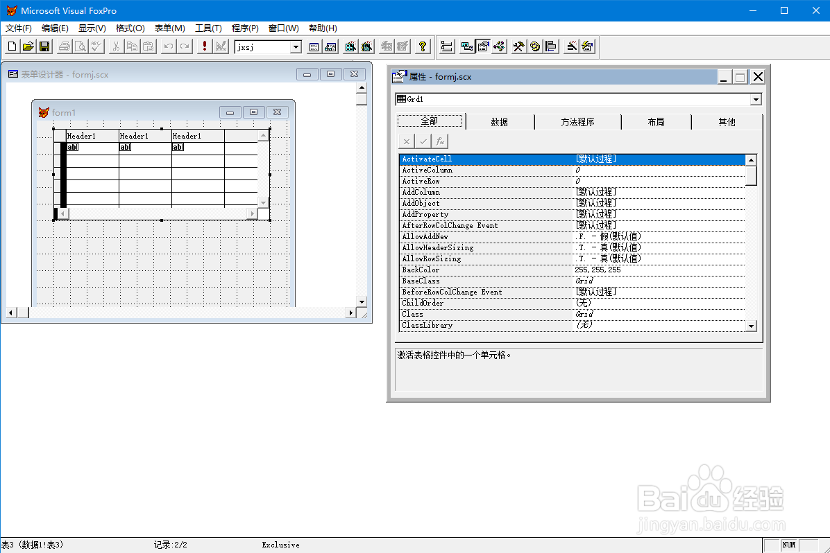Screen dimensions: 830x553
Task: Open the 文件(F) menu
Action: point(19,28)
